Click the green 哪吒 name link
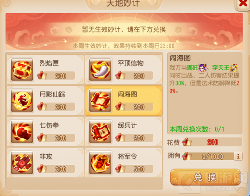Screen dimensions: 250x196 point(193,68)
